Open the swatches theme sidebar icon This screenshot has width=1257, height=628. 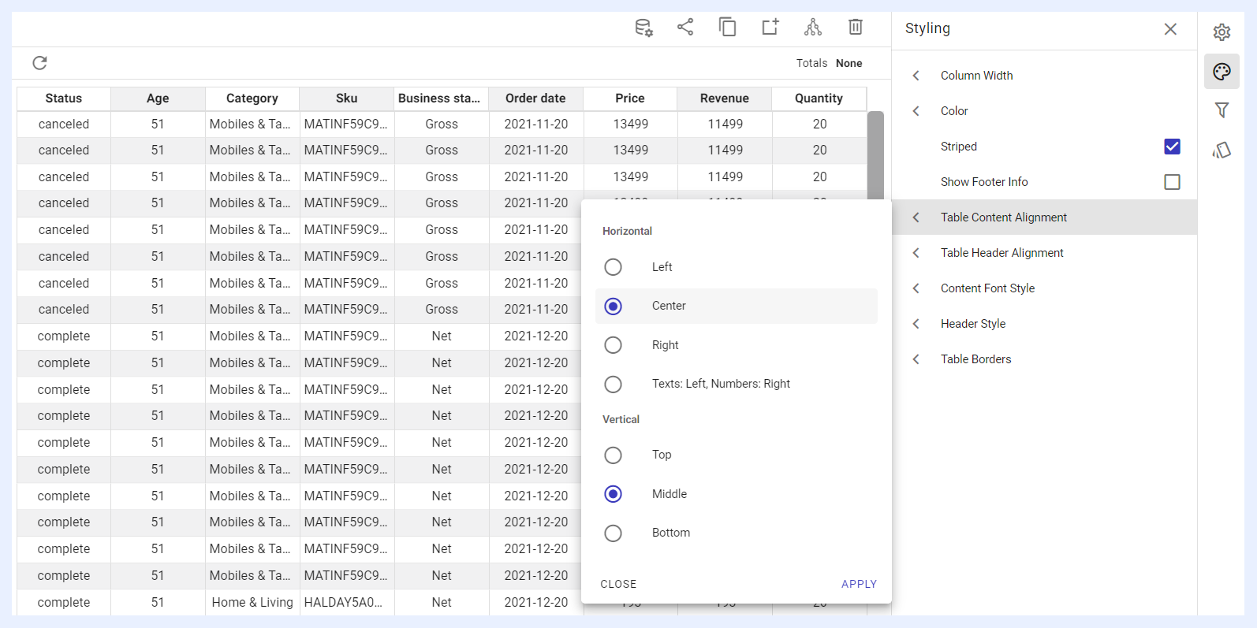[1222, 150]
